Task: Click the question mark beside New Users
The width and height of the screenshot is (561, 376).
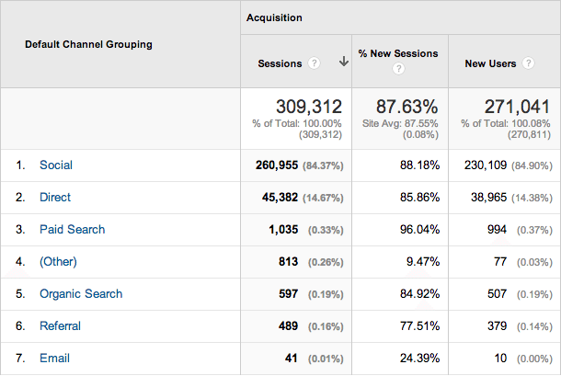Action: coord(528,63)
